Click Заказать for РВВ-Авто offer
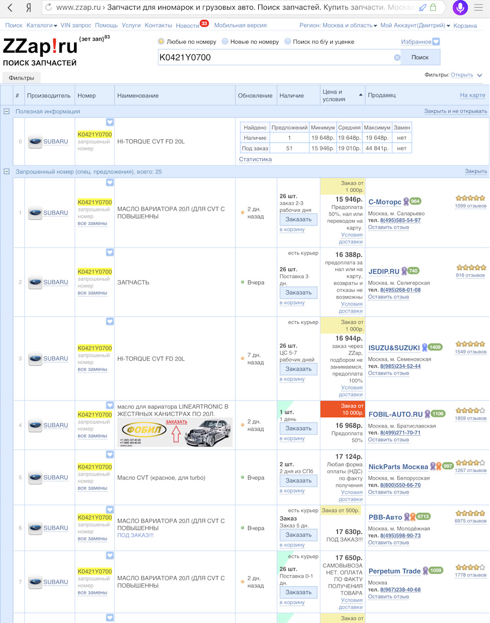490x623 pixels. pos(299,535)
